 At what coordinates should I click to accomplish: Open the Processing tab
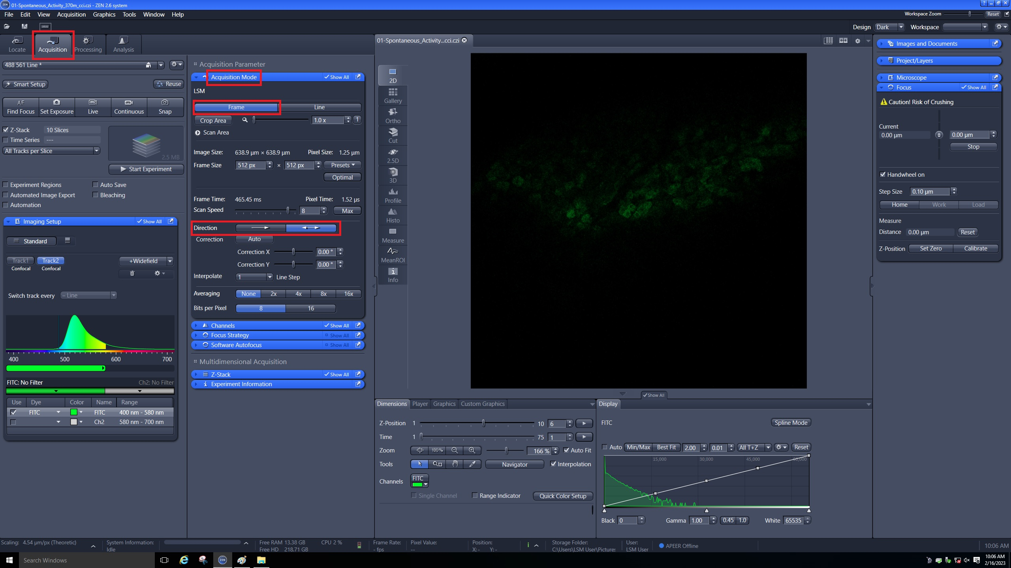[x=88, y=44]
